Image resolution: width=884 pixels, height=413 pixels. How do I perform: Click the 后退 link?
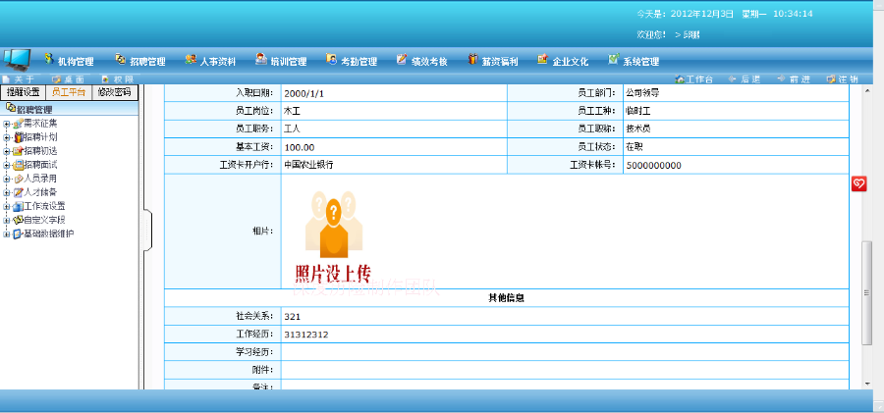(x=750, y=79)
